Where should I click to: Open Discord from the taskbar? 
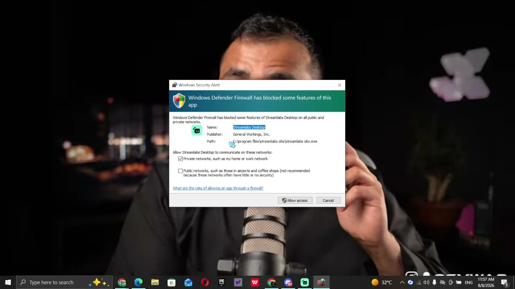pos(288,282)
